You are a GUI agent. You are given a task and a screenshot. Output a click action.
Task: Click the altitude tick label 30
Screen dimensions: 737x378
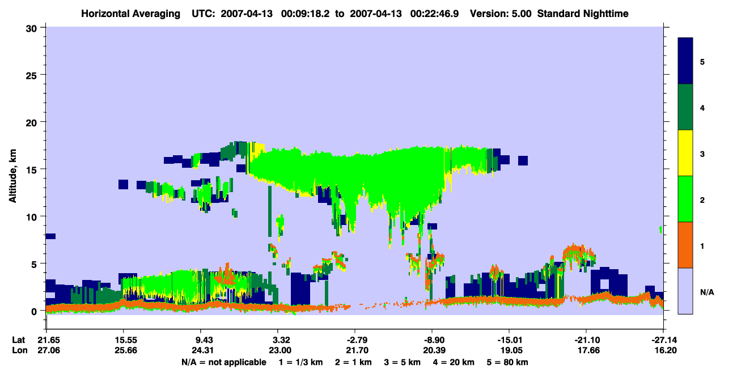click(x=32, y=28)
